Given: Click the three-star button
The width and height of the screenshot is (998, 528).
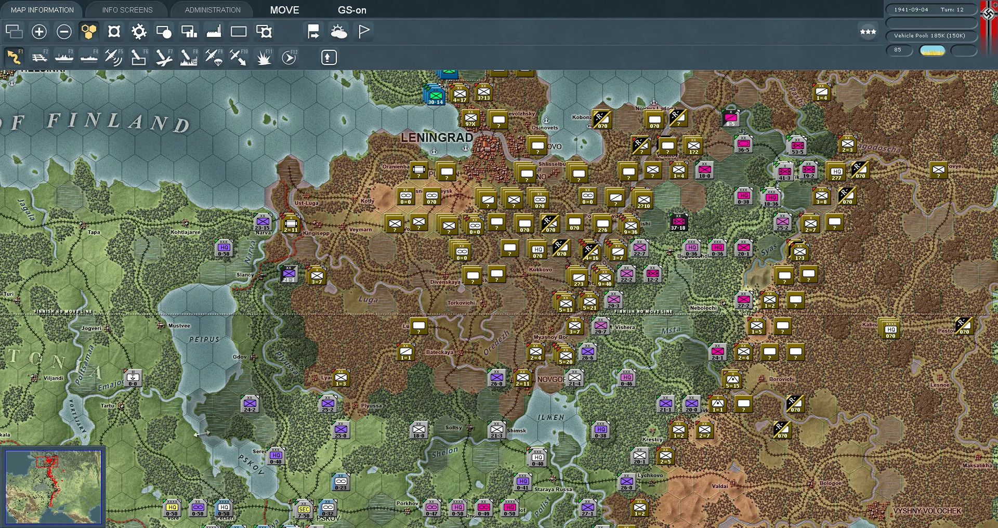Looking at the screenshot, I should tap(868, 32).
